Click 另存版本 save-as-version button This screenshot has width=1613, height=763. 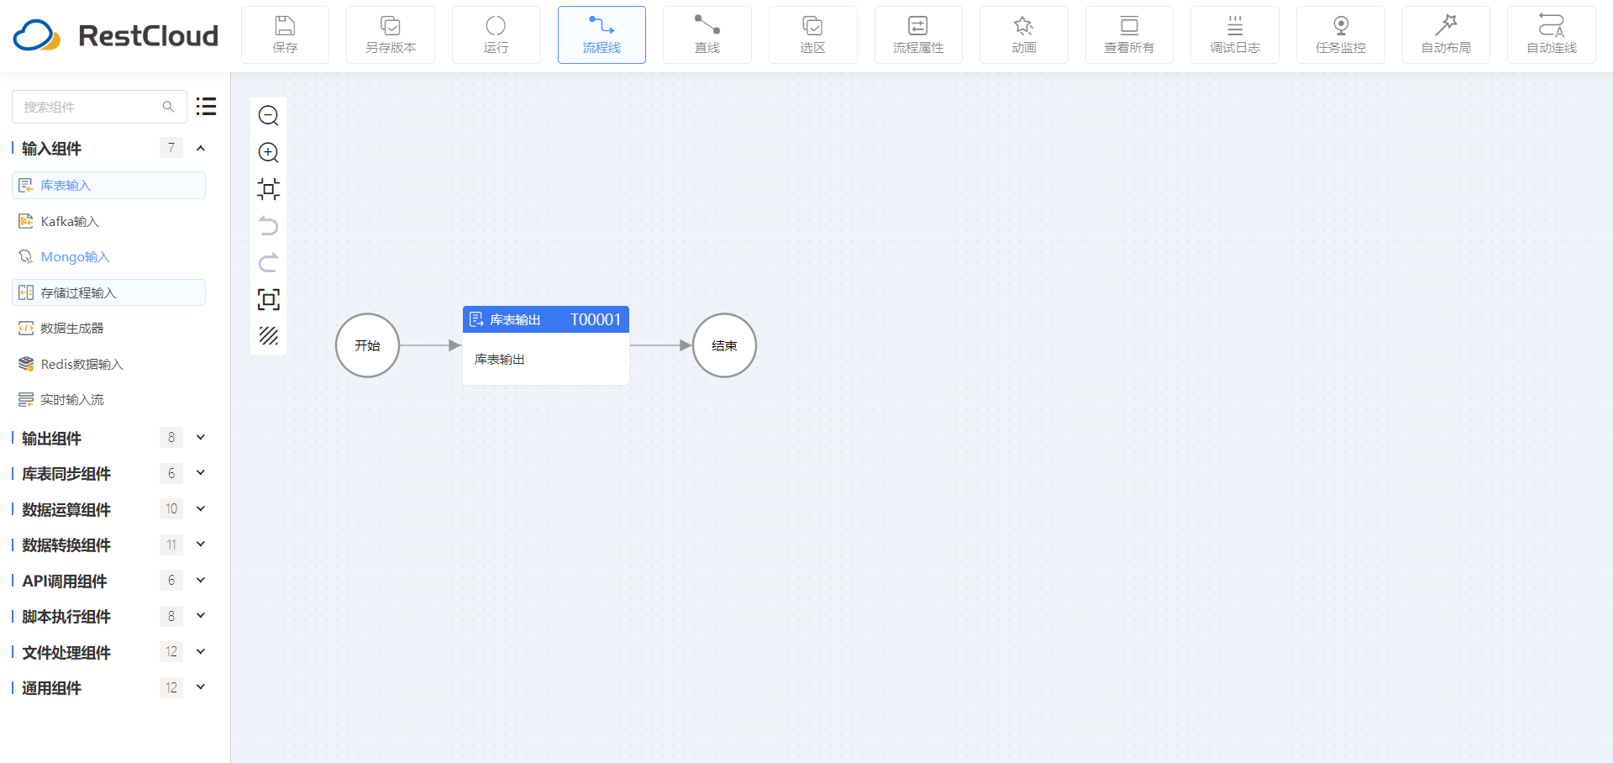391,35
